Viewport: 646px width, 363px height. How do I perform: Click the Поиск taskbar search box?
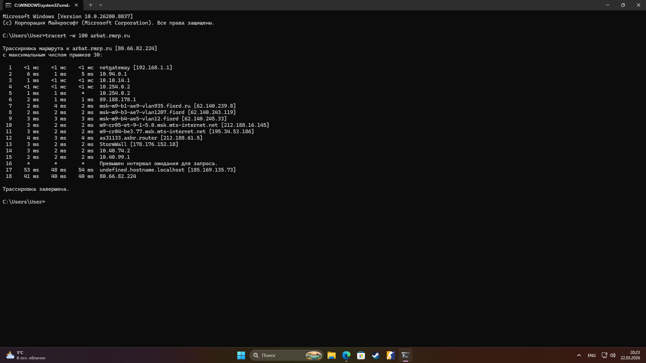279,355
